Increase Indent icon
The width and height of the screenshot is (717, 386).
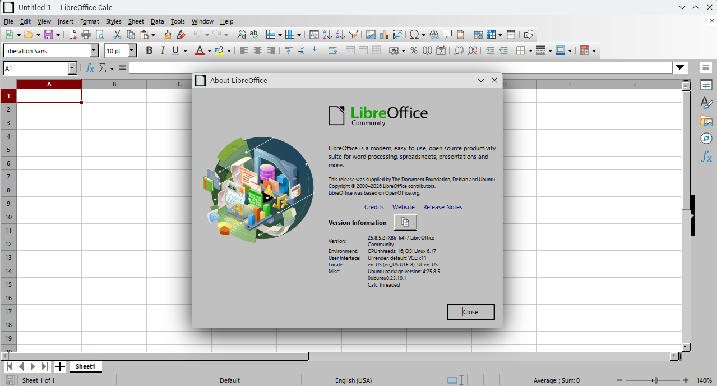pyautogui.click(x=490, y=50)
